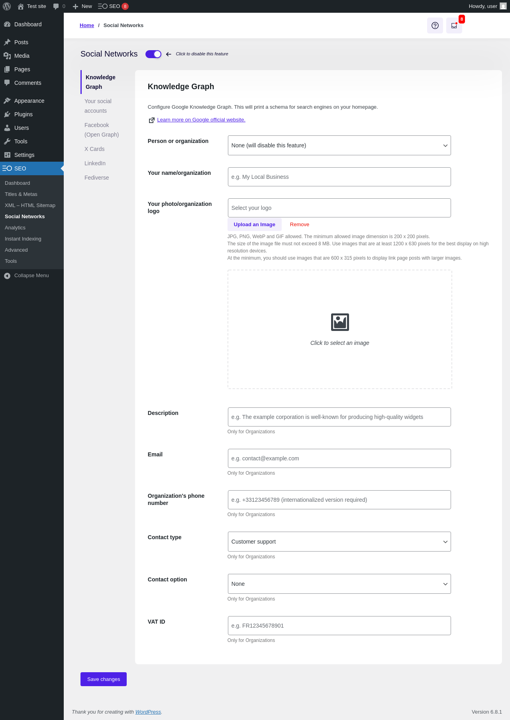
Task: Open the Contact option dropdown
Action: click(x=339, y=584)
